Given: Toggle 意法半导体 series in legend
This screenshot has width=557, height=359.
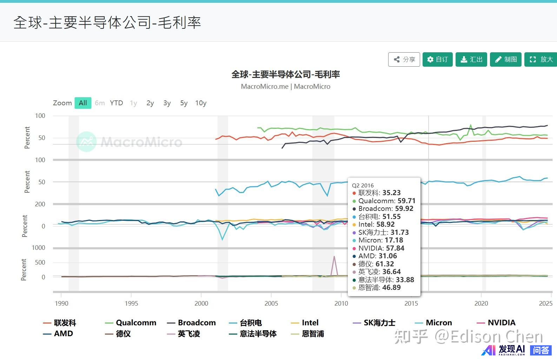Looking at the screenshot, I should pos(253,334).
